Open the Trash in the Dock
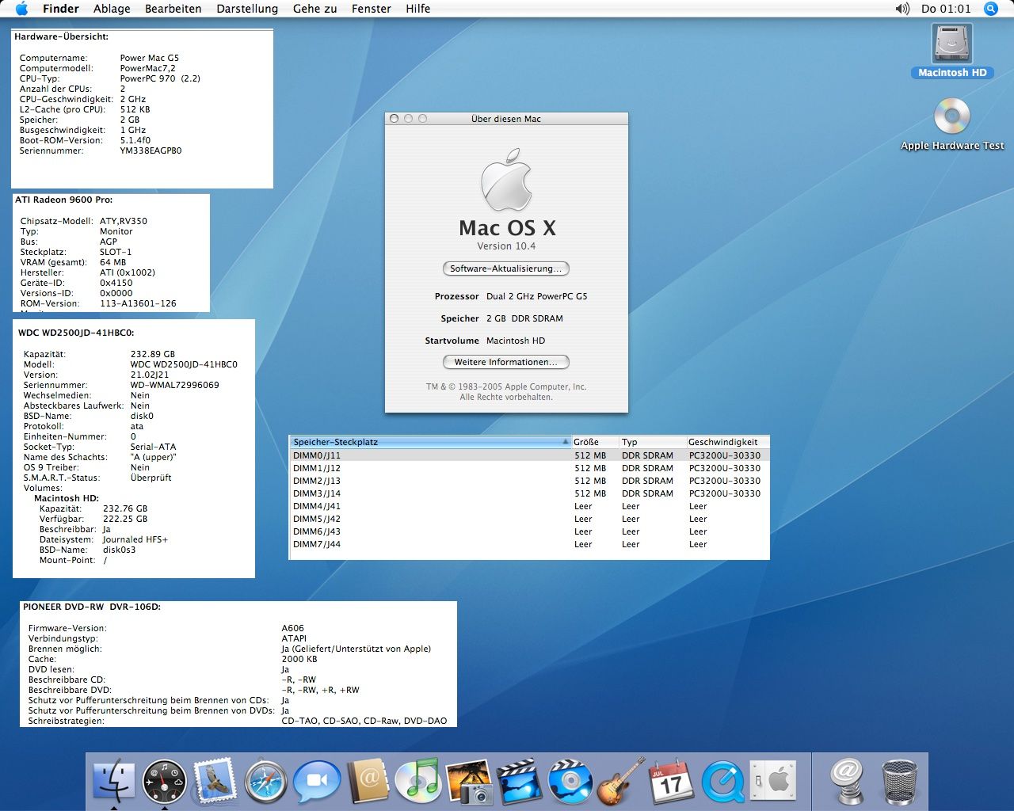 900,781
